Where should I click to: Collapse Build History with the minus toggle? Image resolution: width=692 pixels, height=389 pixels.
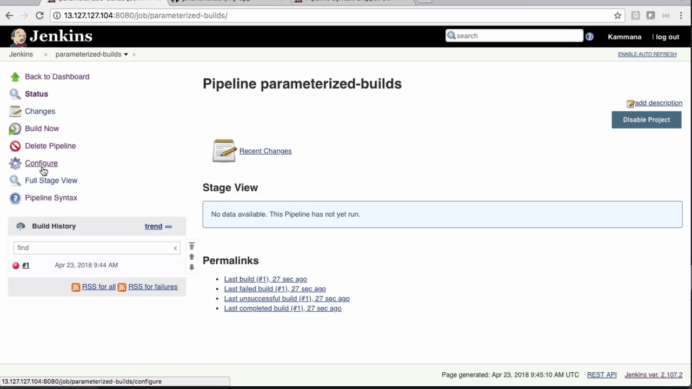(x=169, y=226)
